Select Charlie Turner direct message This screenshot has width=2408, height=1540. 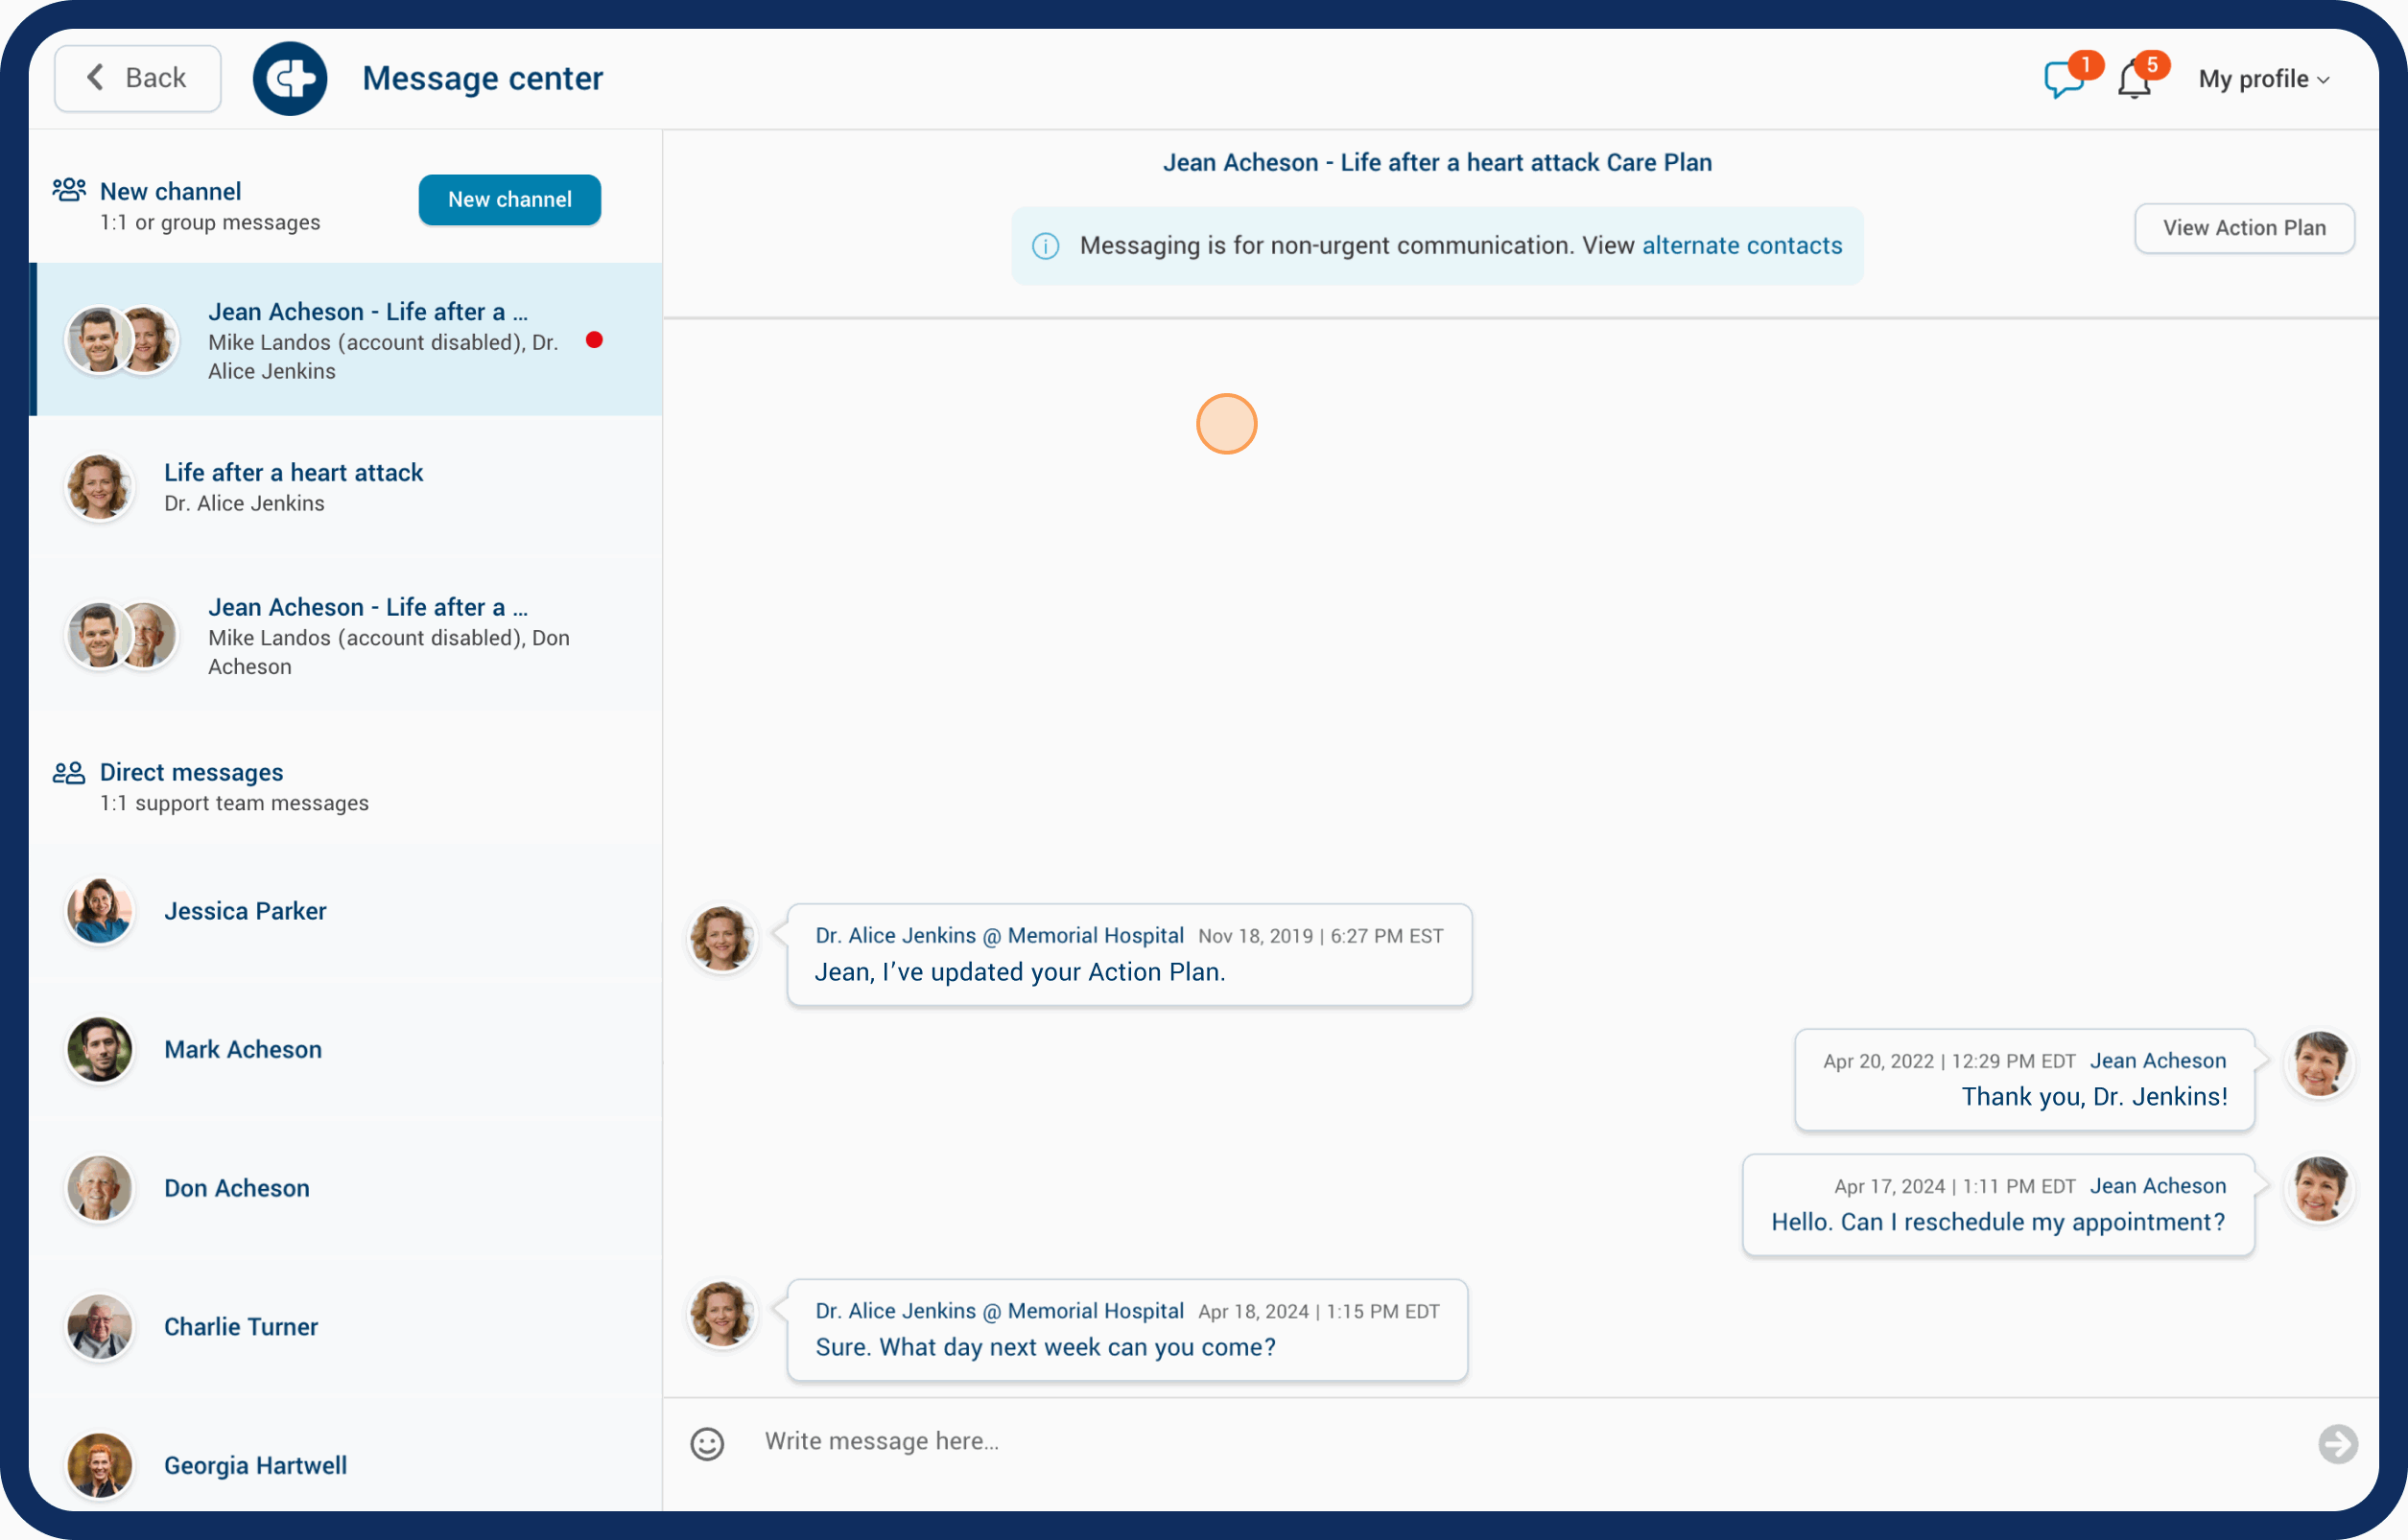(x=241, y=1326)
